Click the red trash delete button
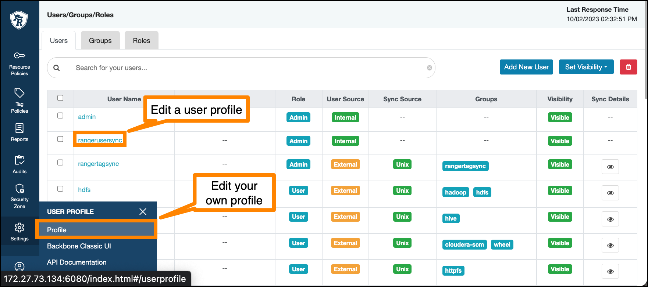This screenshot has width=648, height=287. 628,67
